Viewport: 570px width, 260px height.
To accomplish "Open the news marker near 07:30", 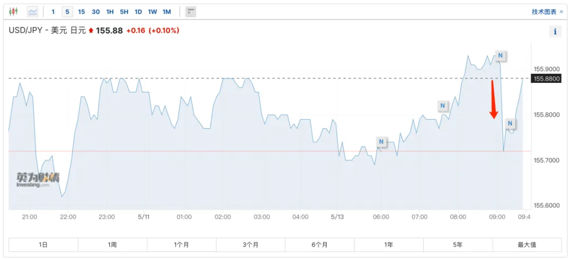I will click(x=443, y=106).
